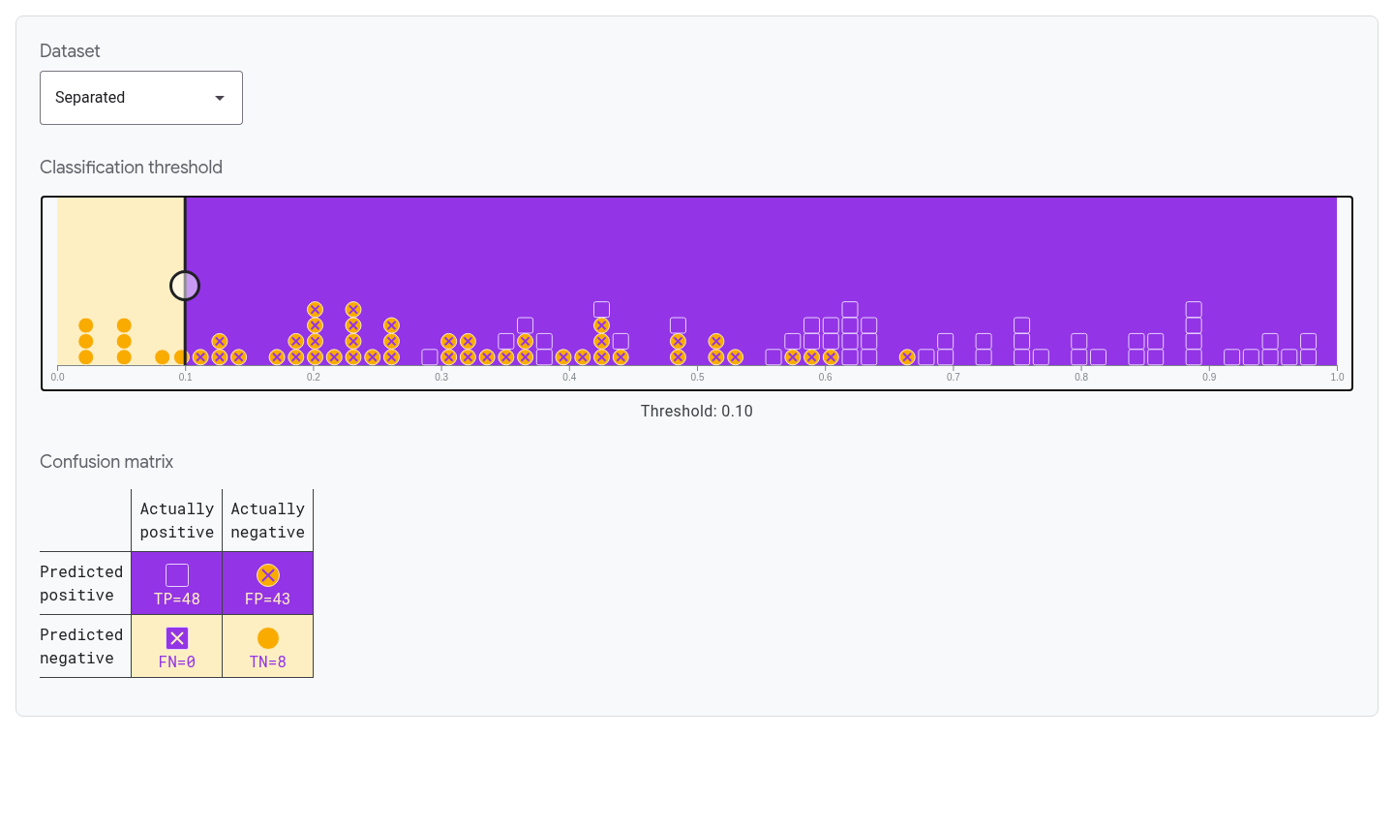
Task: Select the FN=0 value
Action: [x=177, y=661]
